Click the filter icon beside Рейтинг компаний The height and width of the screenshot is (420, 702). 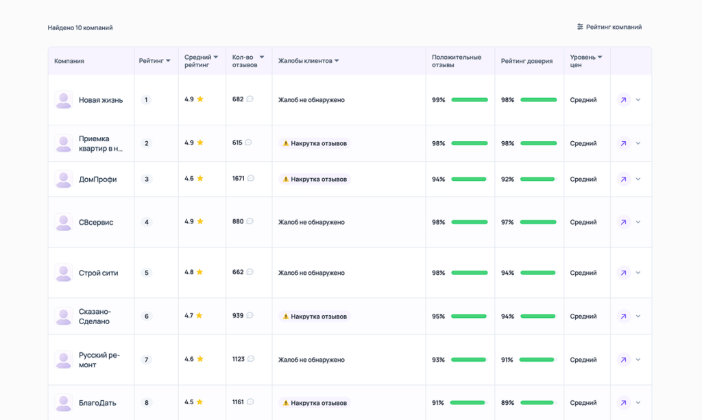[x=580, y=27]
